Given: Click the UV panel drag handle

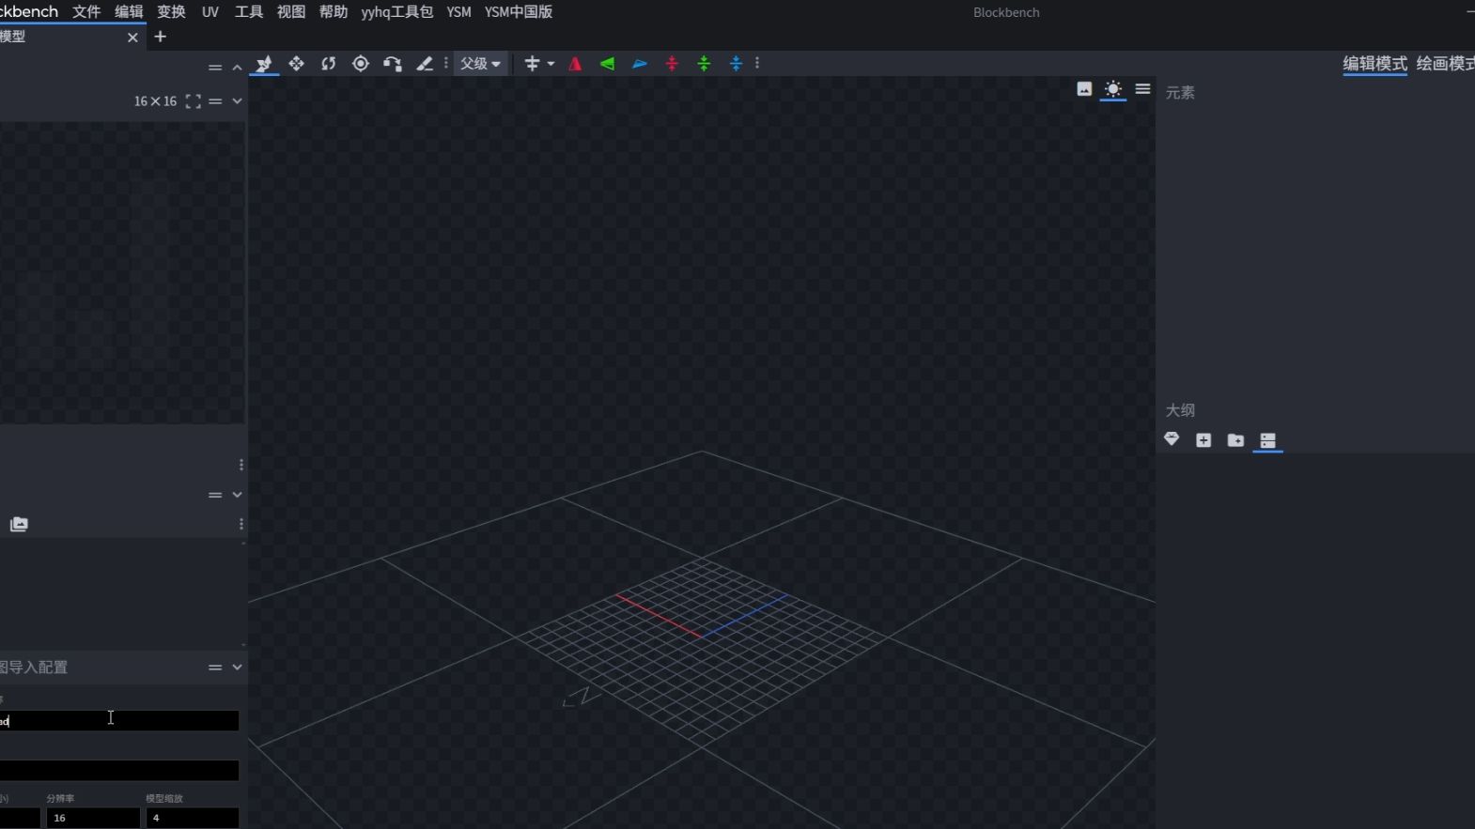Looking at the screenshot, I should (215, 101).
